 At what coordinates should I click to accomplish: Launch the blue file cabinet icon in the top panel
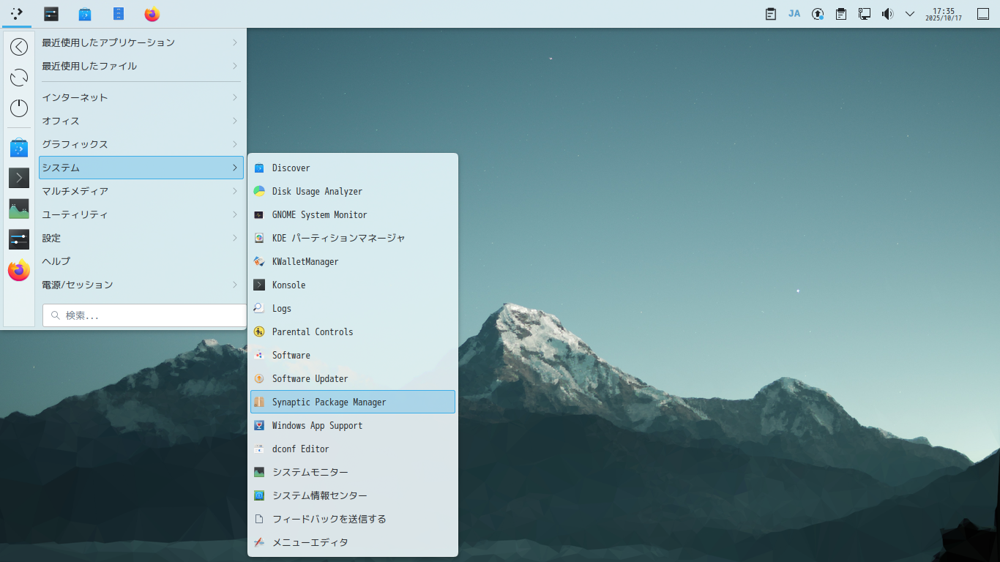tap(119, 14)
